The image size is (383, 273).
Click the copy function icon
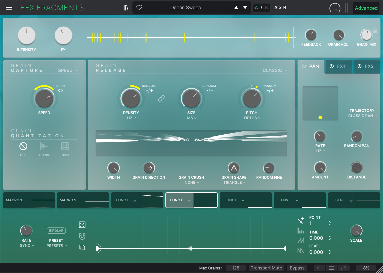82,247
